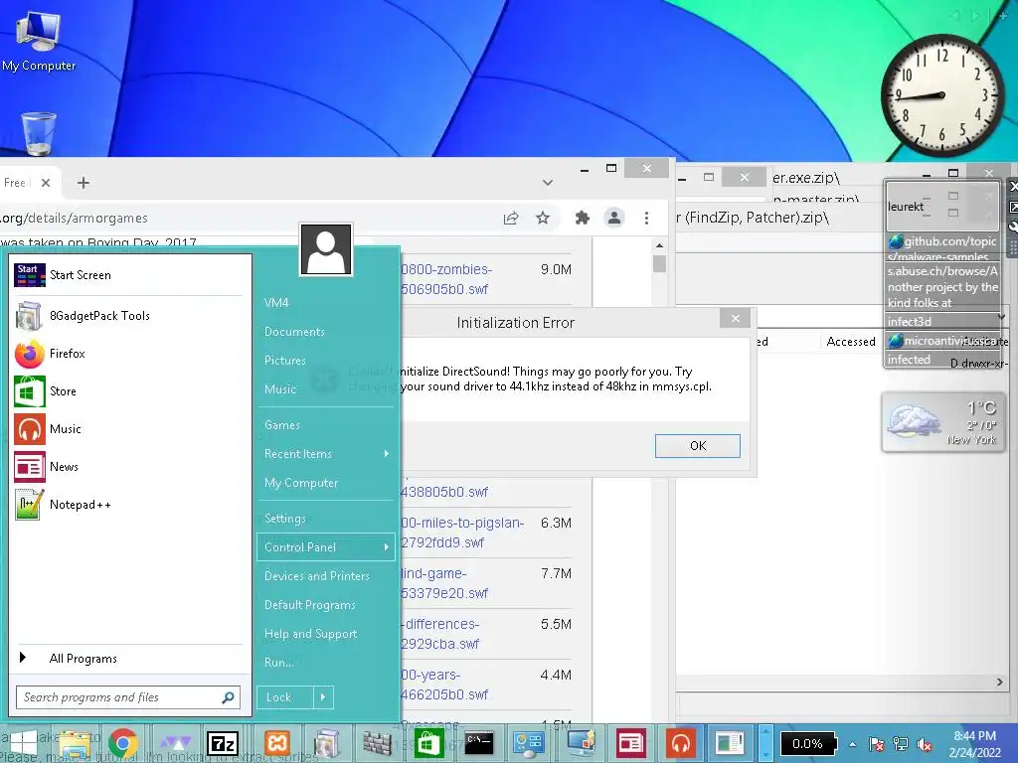Expand Recent Items submenu
The width and height of the screenshot is (1018, 763).
pos(326,453)
